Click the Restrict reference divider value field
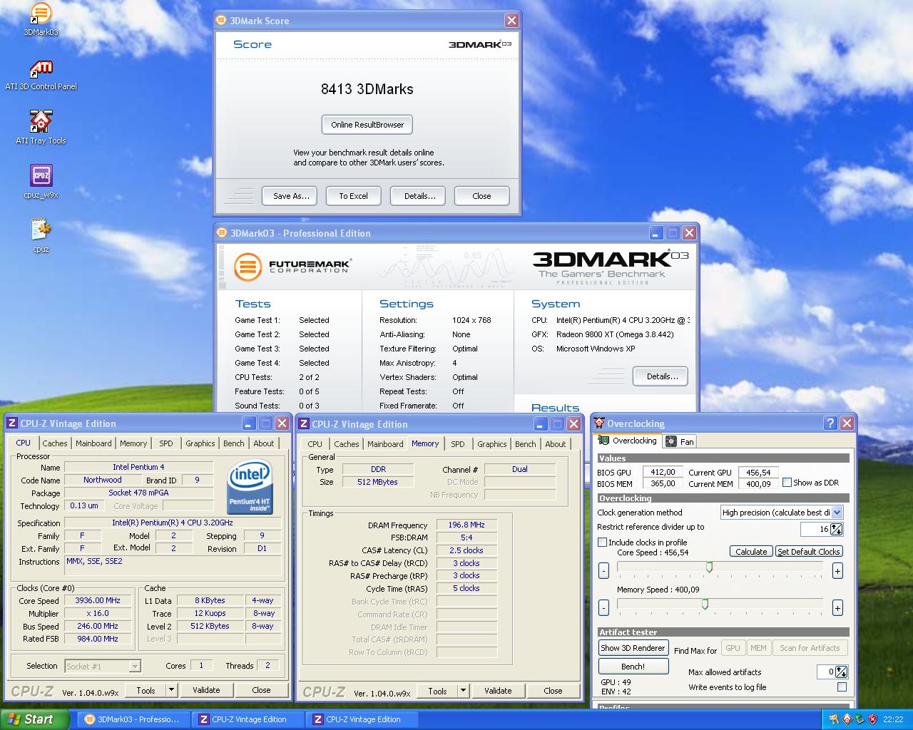 pos(815,529)
